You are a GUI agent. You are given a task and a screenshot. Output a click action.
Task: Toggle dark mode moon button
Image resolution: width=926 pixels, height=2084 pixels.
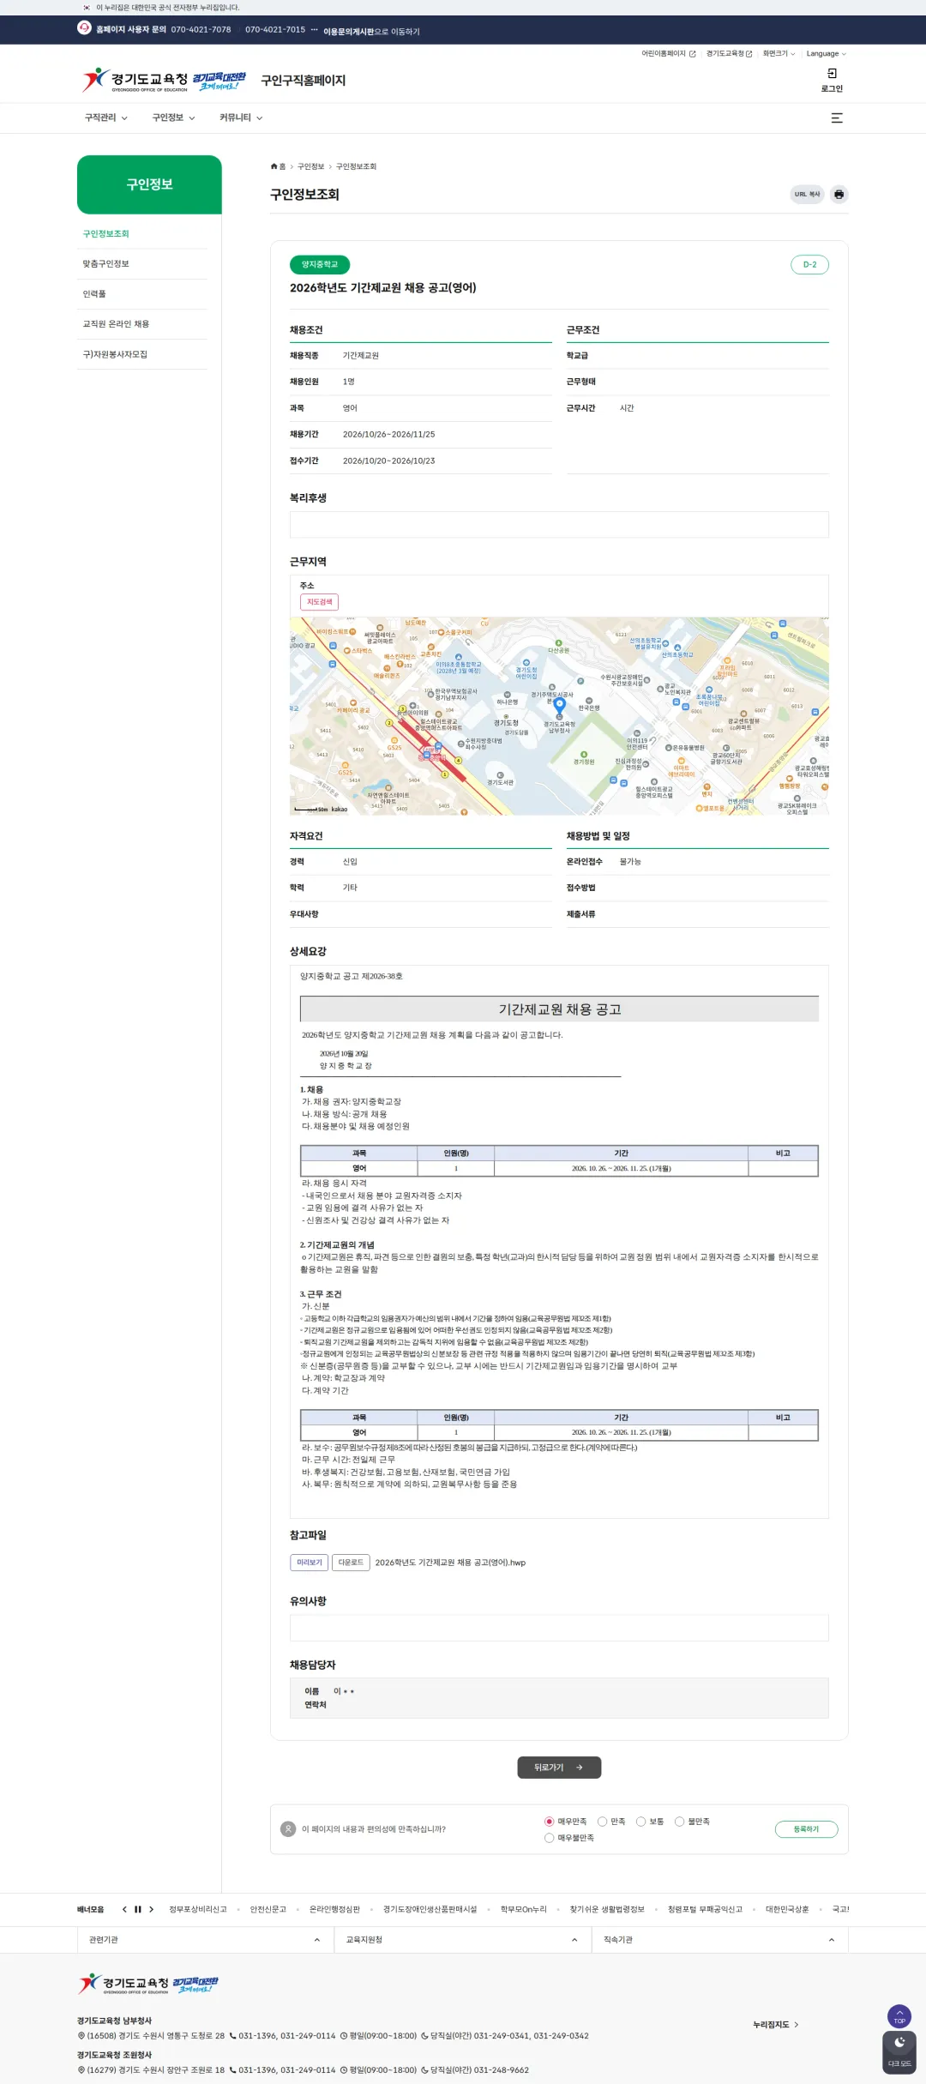pyautogui.click(x=899, y=2052)
